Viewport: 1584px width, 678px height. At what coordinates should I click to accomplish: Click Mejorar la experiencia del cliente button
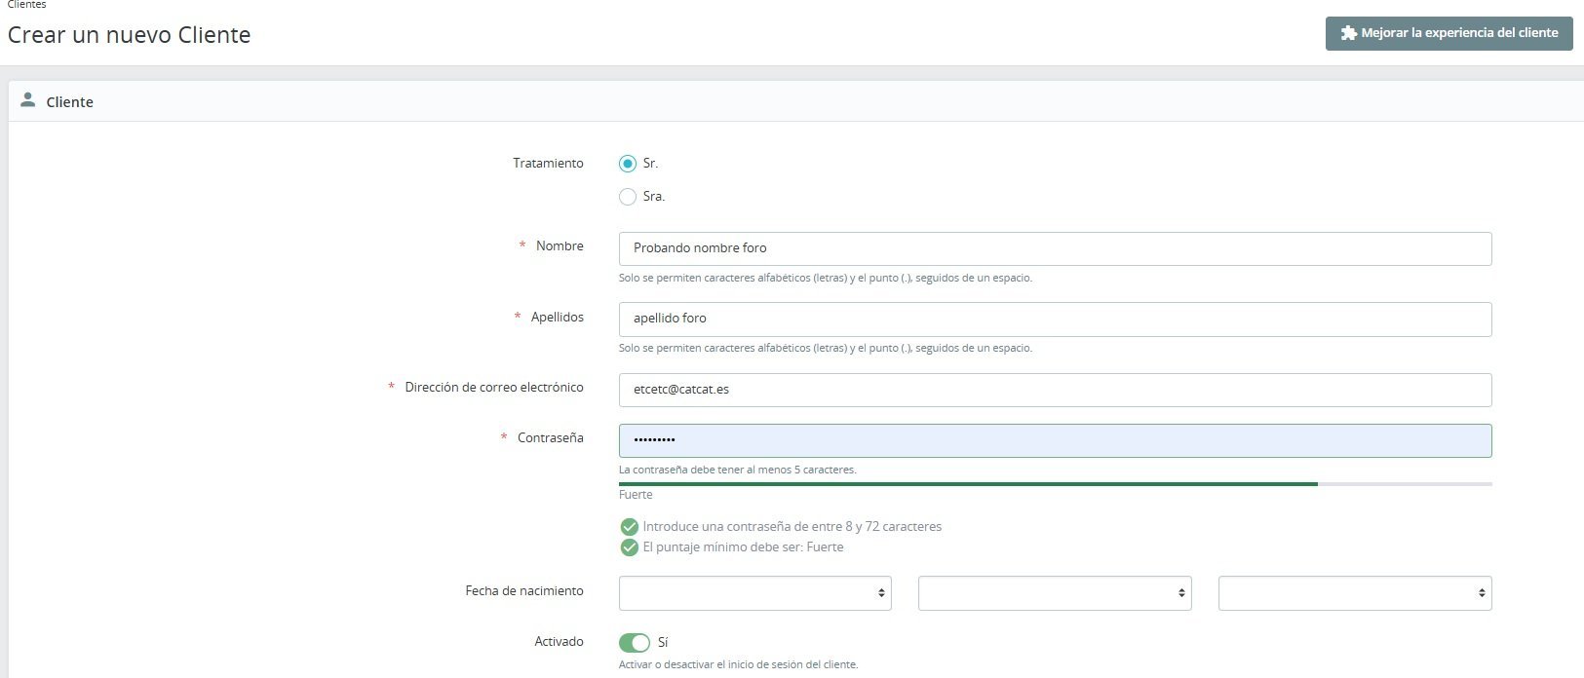[x=1449, y=33]
